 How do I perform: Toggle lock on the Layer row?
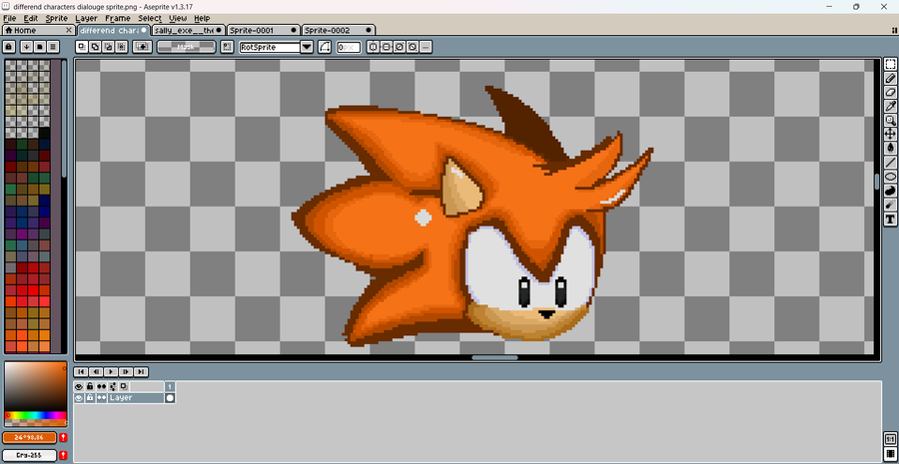pos(90,397)
